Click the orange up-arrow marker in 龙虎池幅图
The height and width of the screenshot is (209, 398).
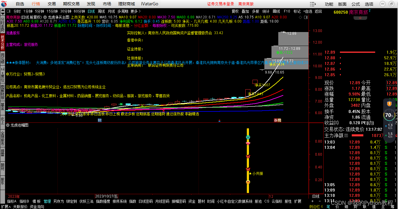(248, 182)
